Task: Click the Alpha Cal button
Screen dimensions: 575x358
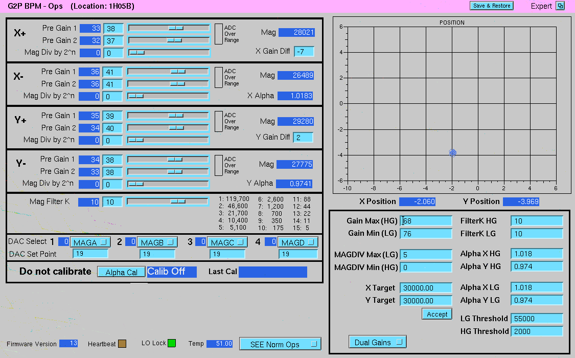Action: click(x=121, y=272)
